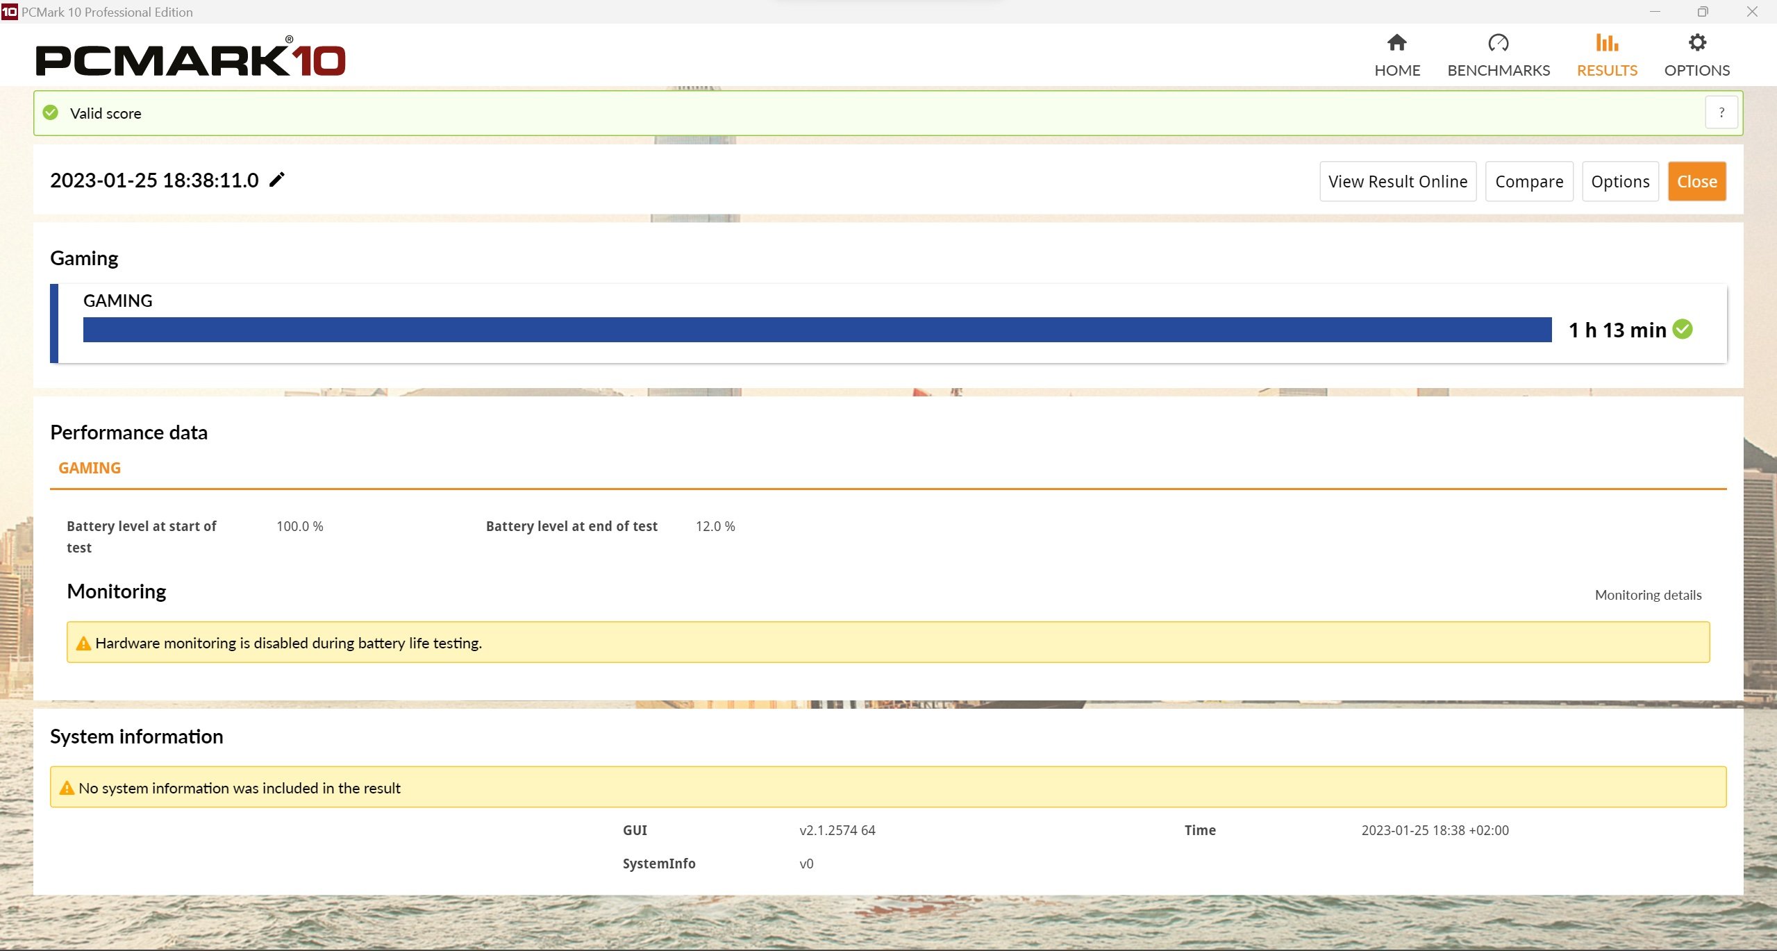Click the PCMark 10 logo
1777x951 pixels.
coord(190,57)
